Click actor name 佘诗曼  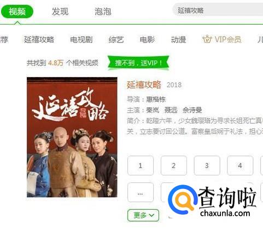(x=192, y=110)
